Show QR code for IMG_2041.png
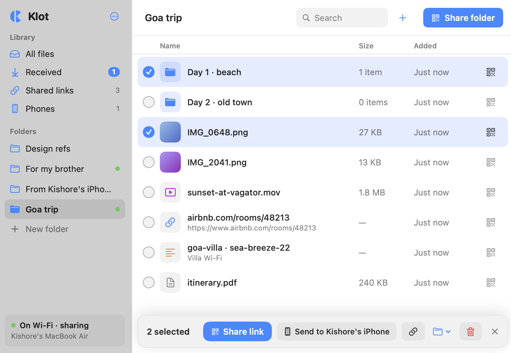 point(491,162)
